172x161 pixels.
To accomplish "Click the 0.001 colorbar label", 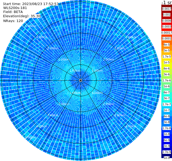I will tap(167, 15).
